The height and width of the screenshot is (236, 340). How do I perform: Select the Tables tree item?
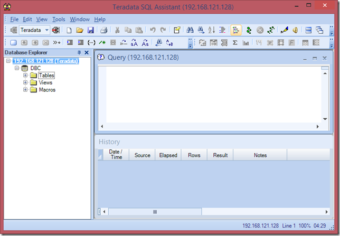(46, 75)
